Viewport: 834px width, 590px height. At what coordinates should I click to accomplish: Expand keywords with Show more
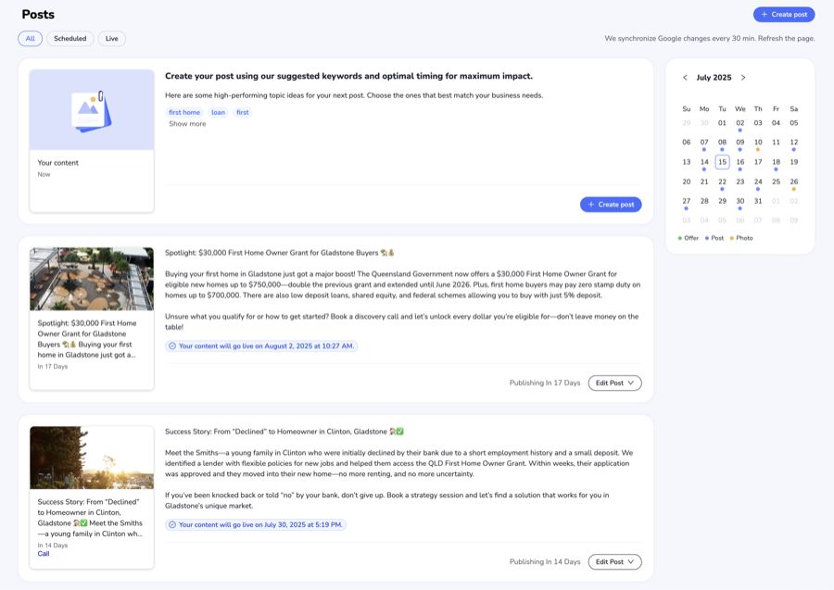point(187,124)
